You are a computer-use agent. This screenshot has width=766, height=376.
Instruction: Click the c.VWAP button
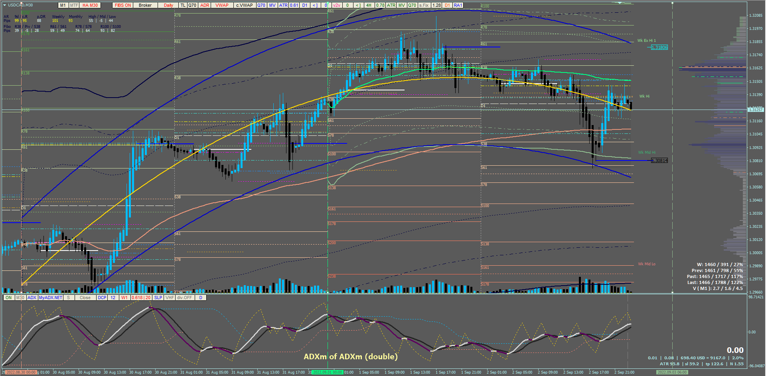[x=244, y=5]
